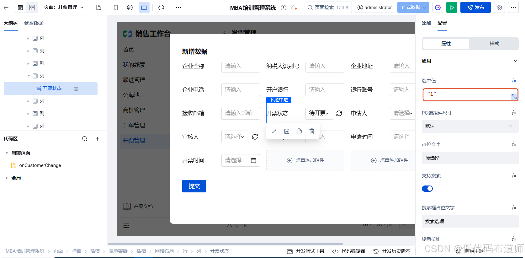Collapse the expanded 列 node above 开票状态
This screenshot has height=258, width=525.
point(29,76)
